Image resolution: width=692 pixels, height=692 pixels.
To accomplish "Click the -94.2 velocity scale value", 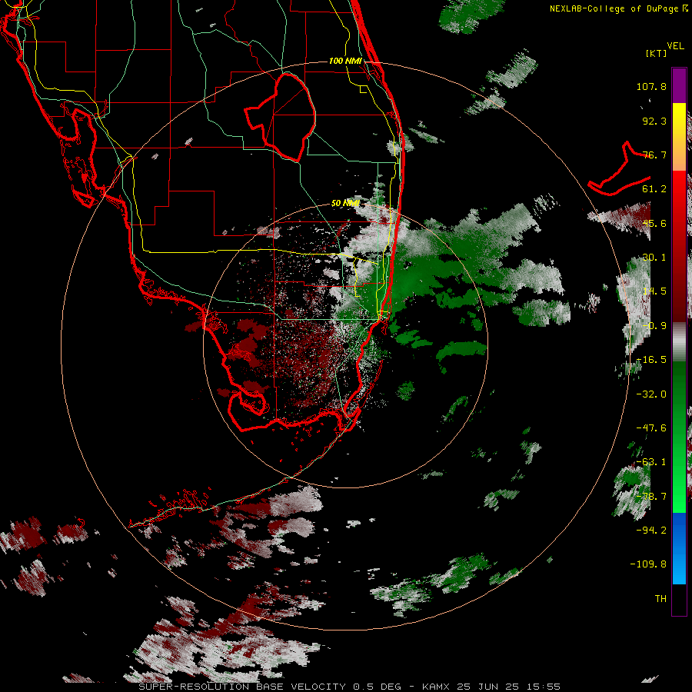I will 651,531.
